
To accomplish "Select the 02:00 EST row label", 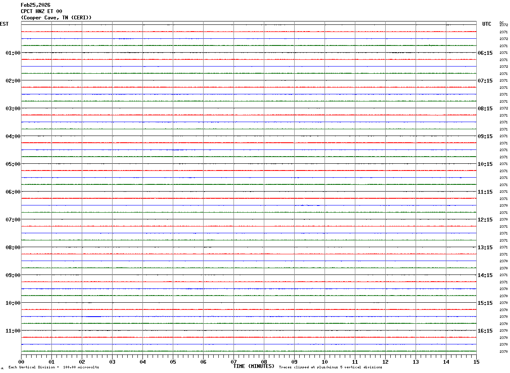I will tap(13, 81).
